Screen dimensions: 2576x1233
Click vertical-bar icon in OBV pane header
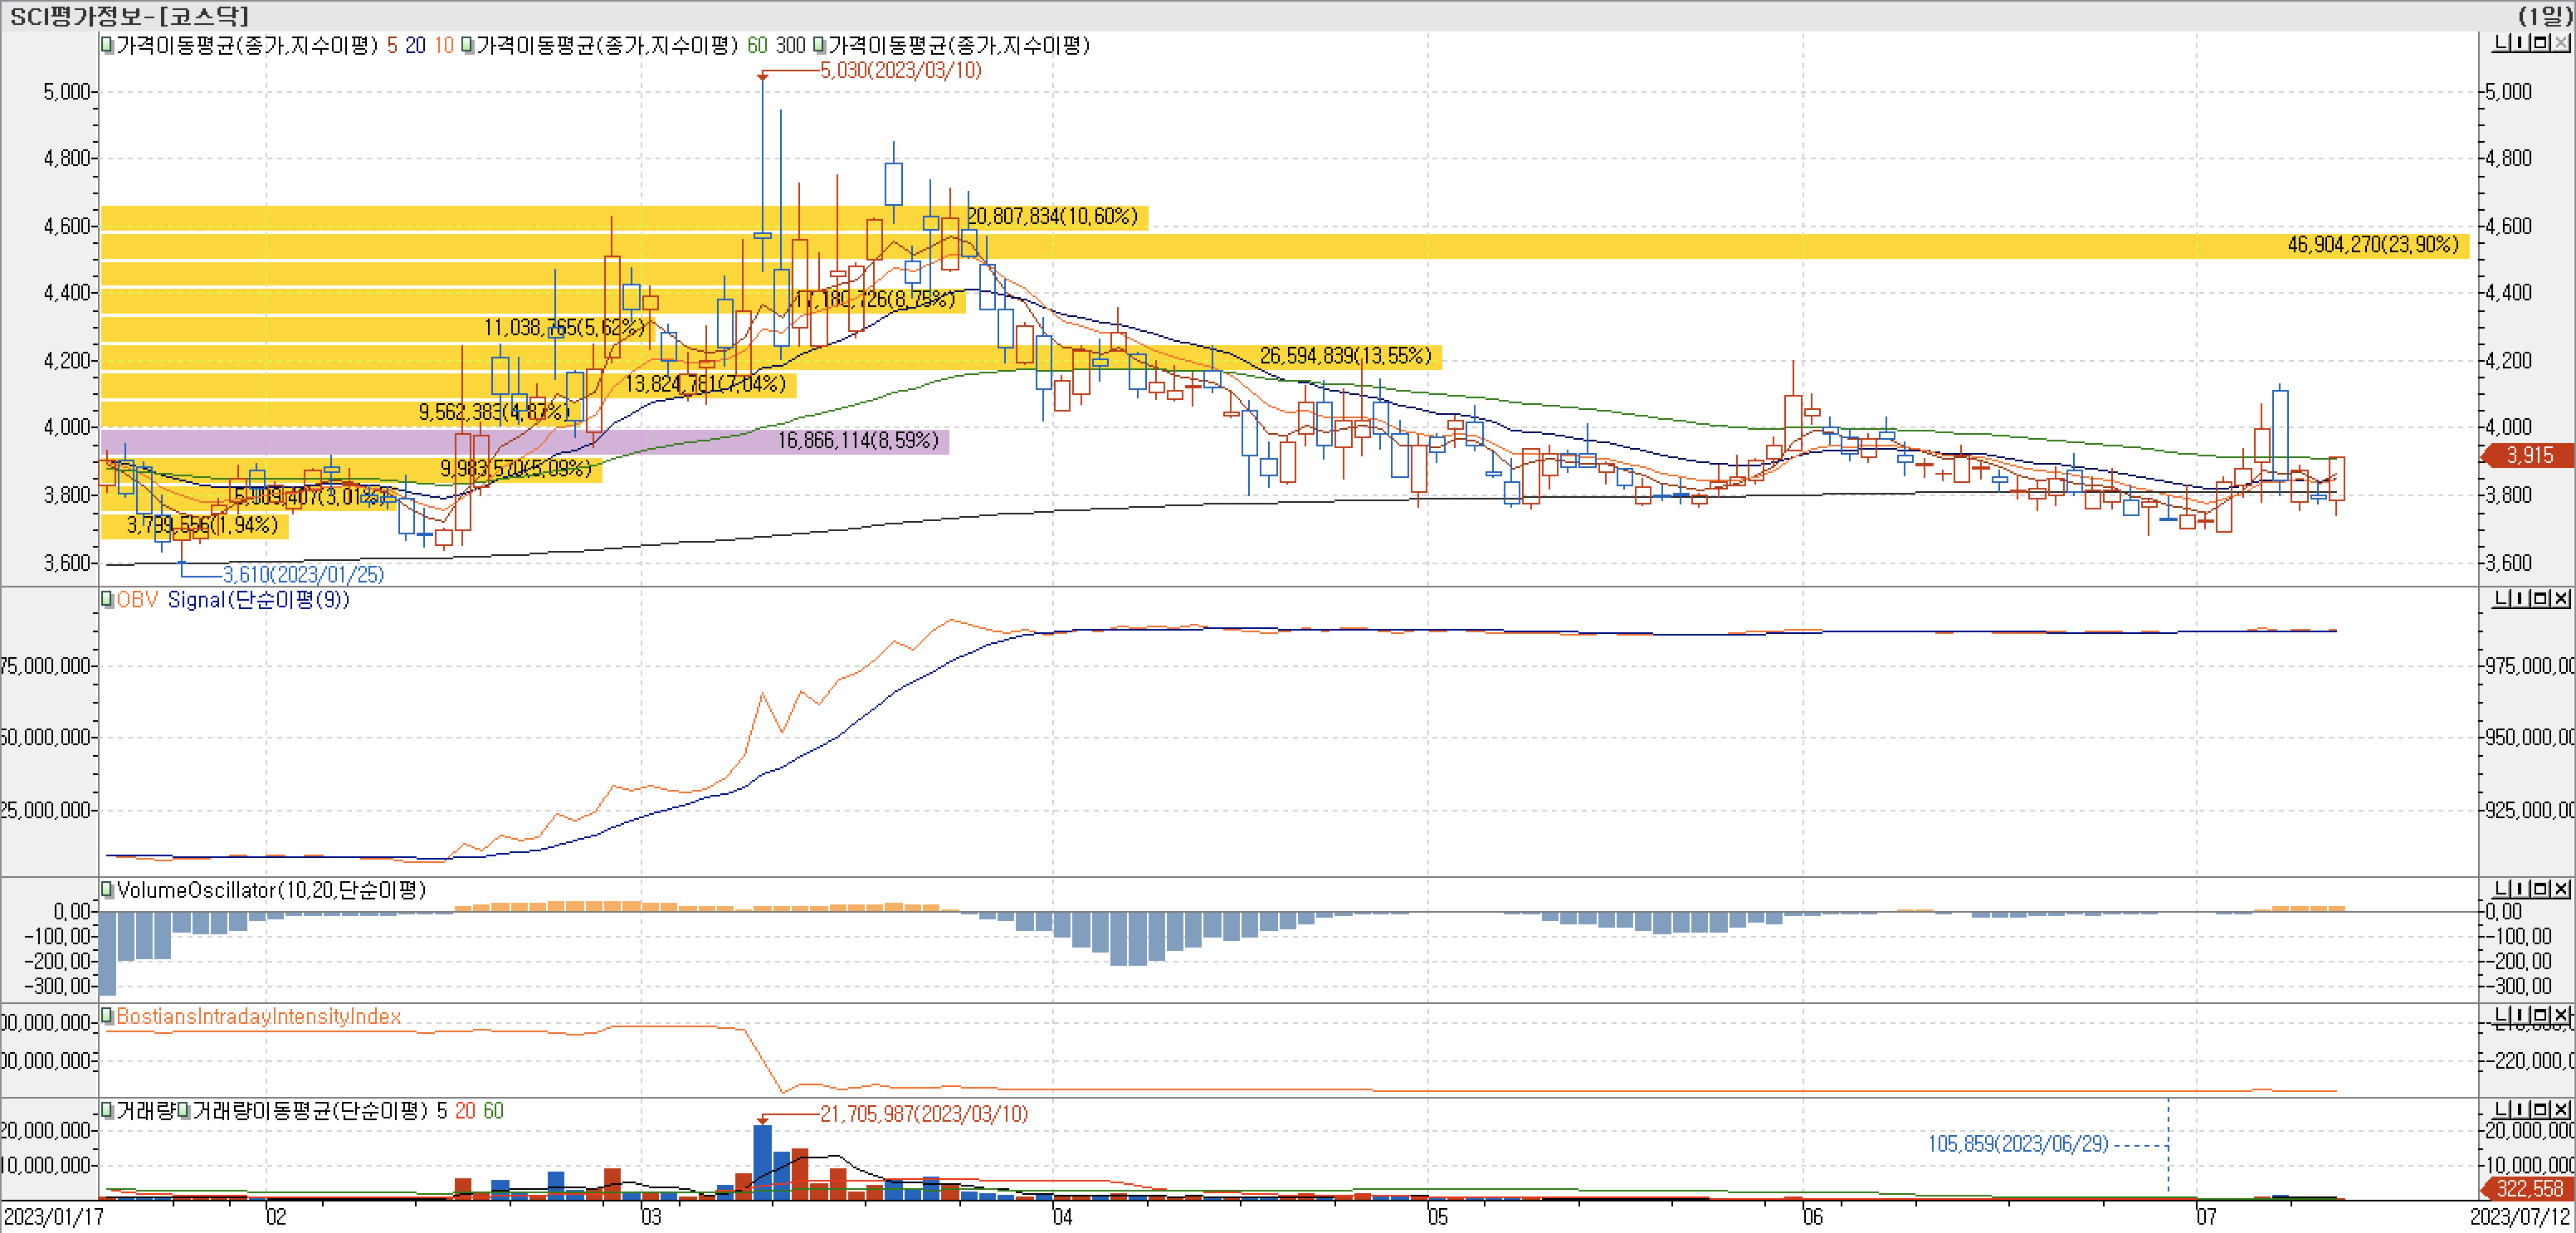pyautogui.click(x=2521, y=598)
